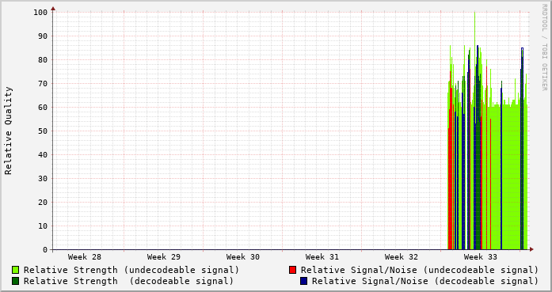Viewport: 552px width, 292px height.
Task: Click the red arrowhead at x-axis end
Action: click(531, 249)
